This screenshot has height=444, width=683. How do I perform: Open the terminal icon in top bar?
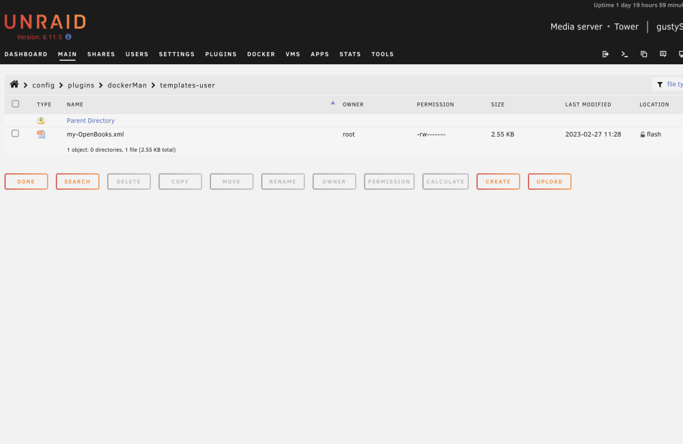625,54
